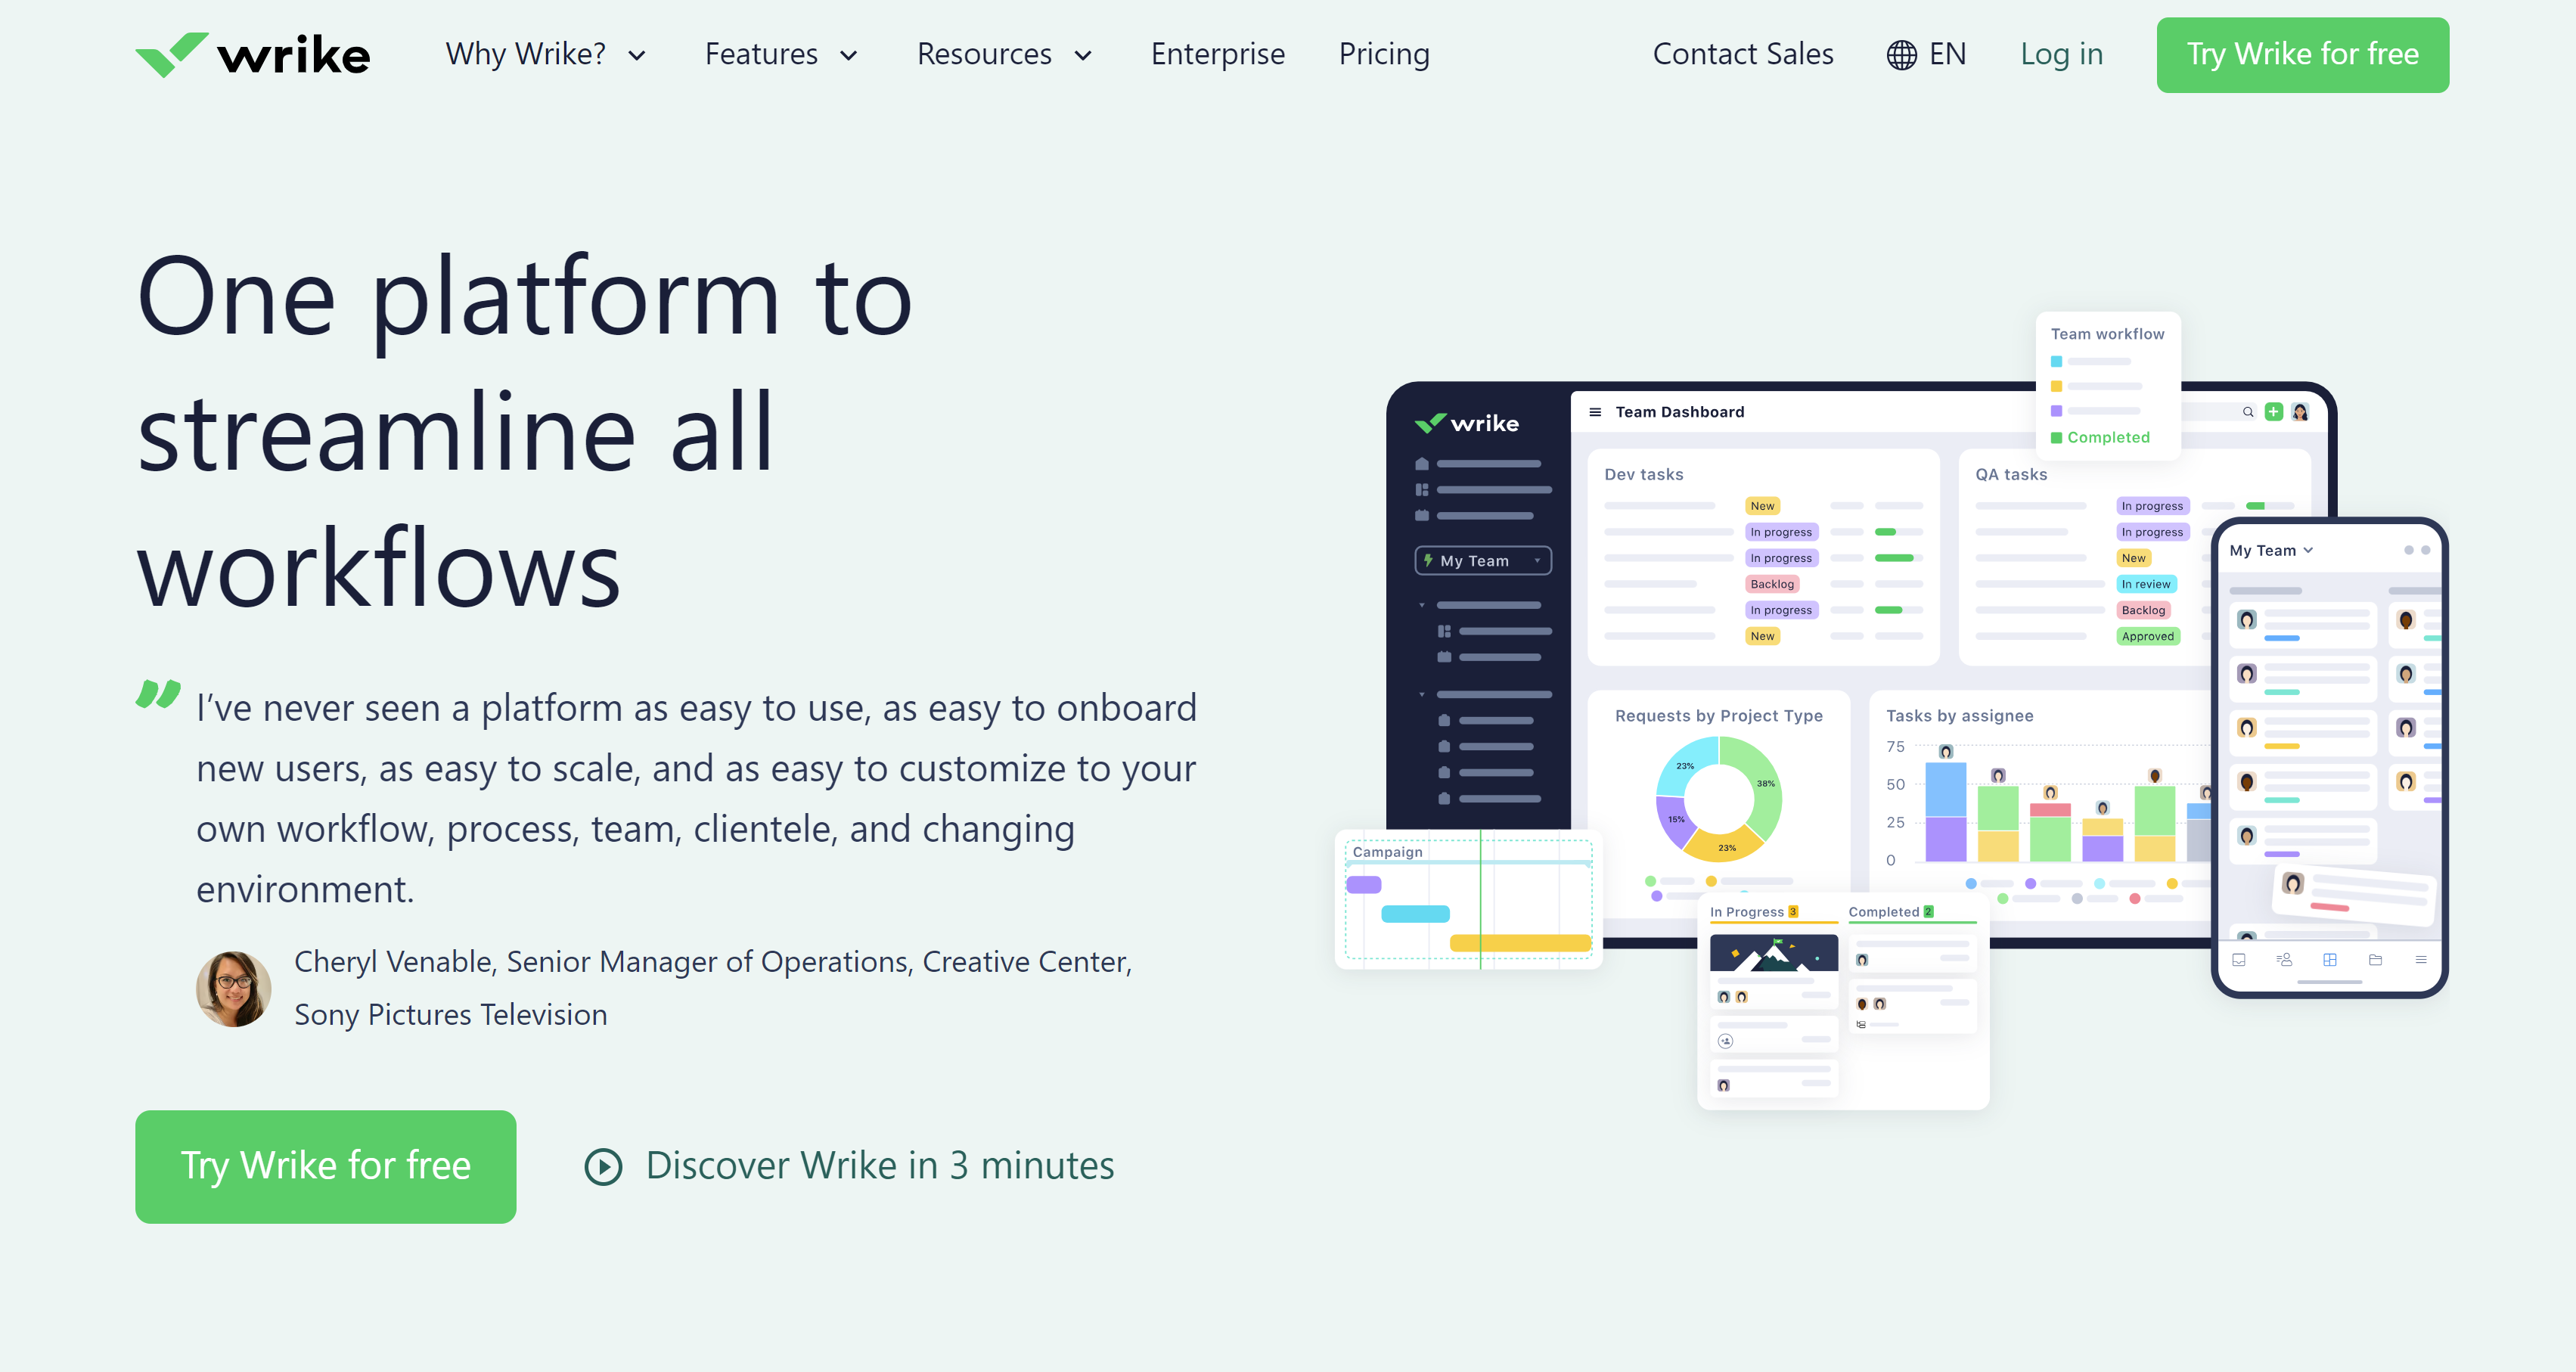The image size is (2576, 1372).
Task: Open the Why Wrike? dropdown menu
Action: click(x=546, y=54)
